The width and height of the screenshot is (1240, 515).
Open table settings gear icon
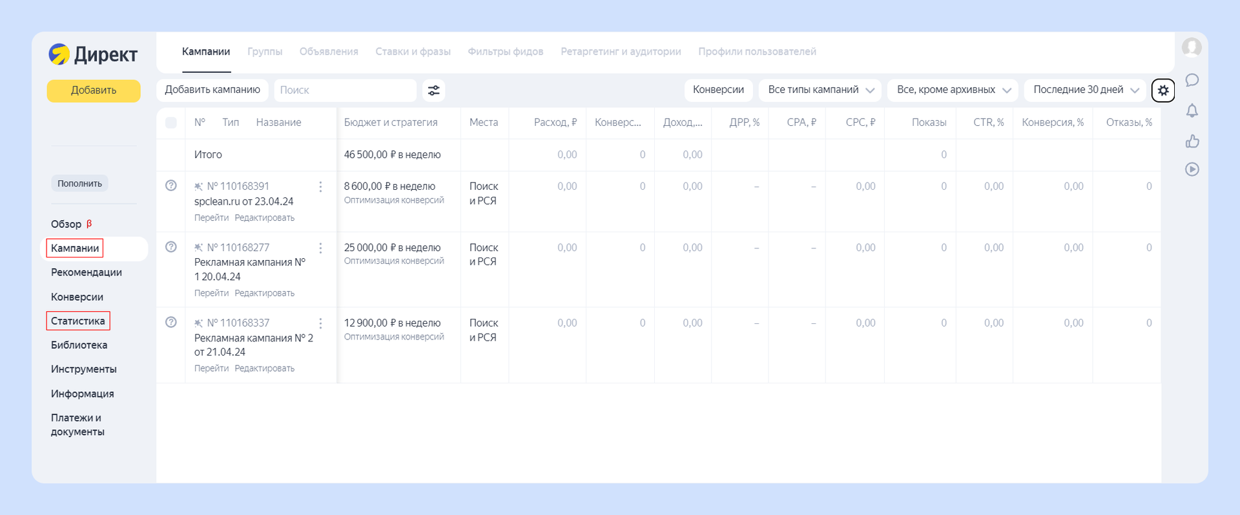pyautogui.click(x=1163, y=90)
